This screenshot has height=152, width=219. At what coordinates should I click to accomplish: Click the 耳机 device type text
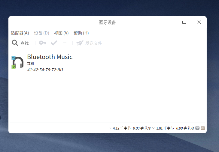[x=31, y=64]
